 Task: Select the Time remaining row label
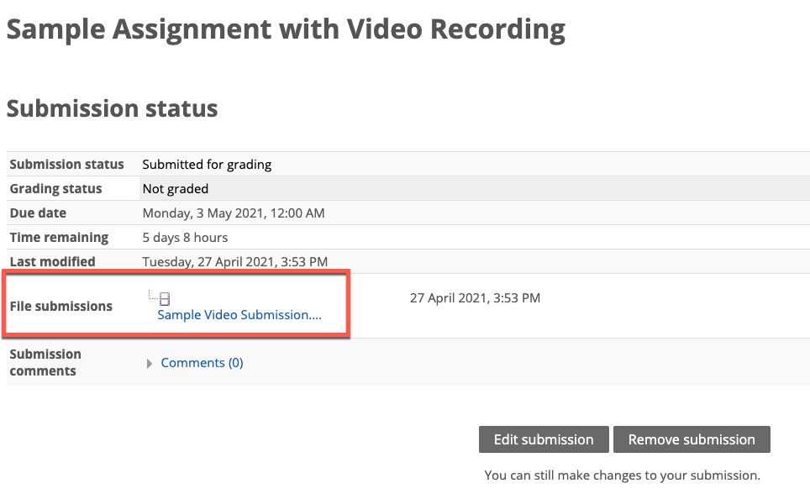[x=59, y=237]
